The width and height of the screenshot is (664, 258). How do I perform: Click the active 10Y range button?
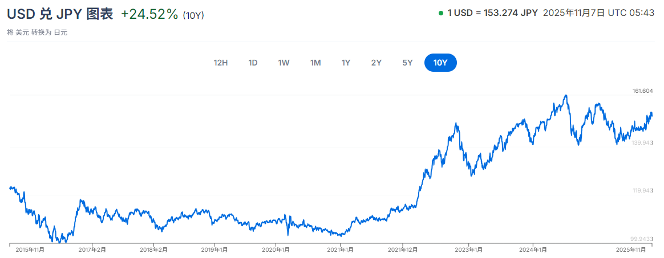tap(440, 63)
